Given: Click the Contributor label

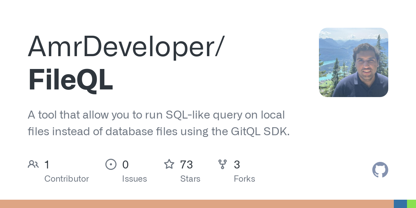Looking at the screenshot, I should tap(67, 179).
